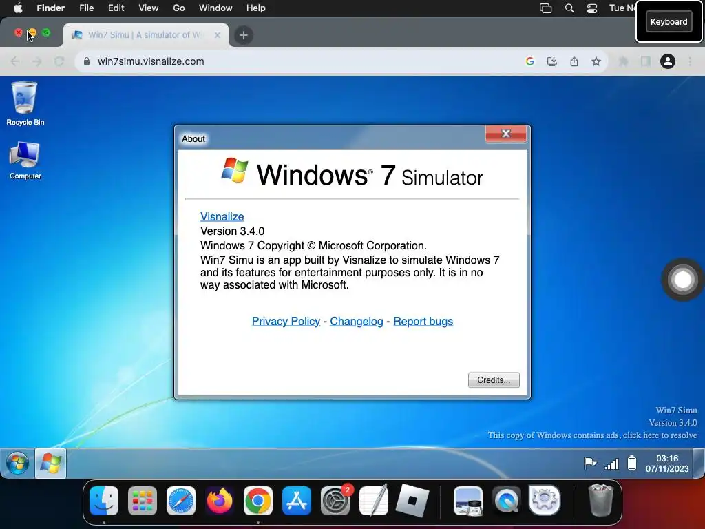This screenshot has height=529, width=705.
Task: Go back in browser
Action: click(15, 61)
